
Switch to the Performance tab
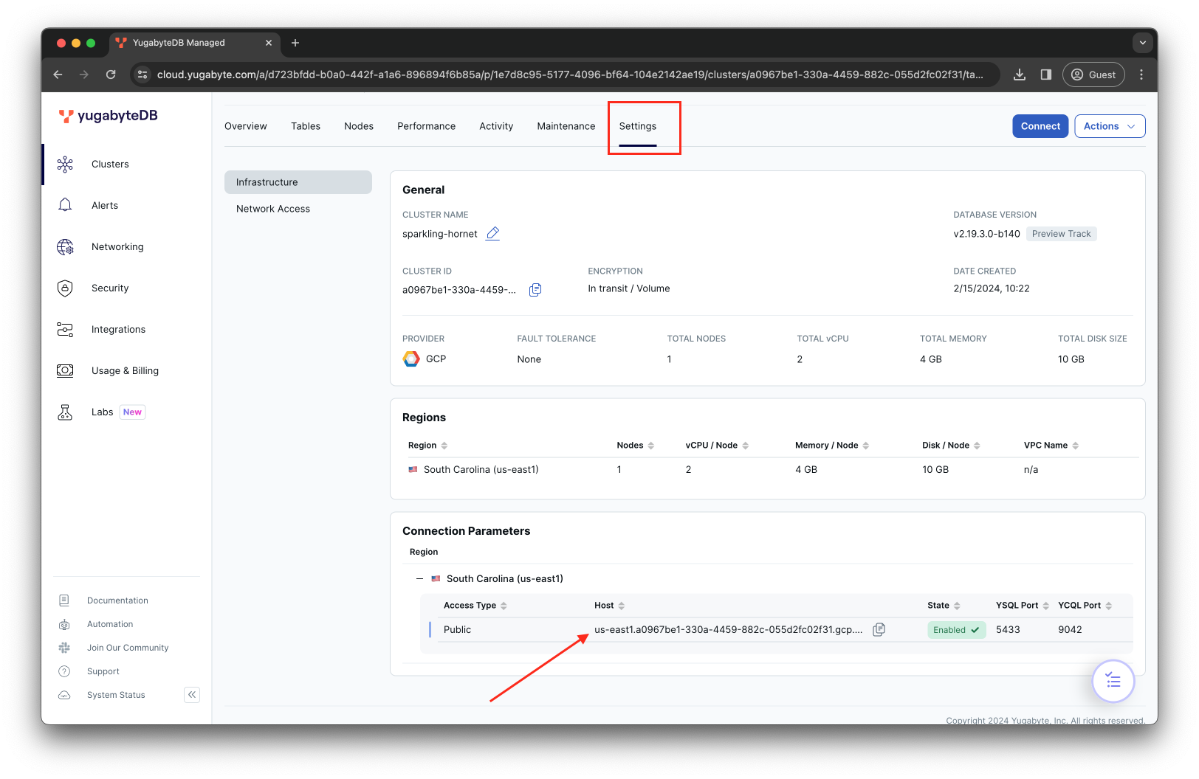[x=426, y=125]
